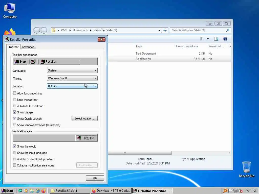Screen dimensions: 259x194
Task: Click VM1 in the Explorer address path
Action: tap(64, 30)
